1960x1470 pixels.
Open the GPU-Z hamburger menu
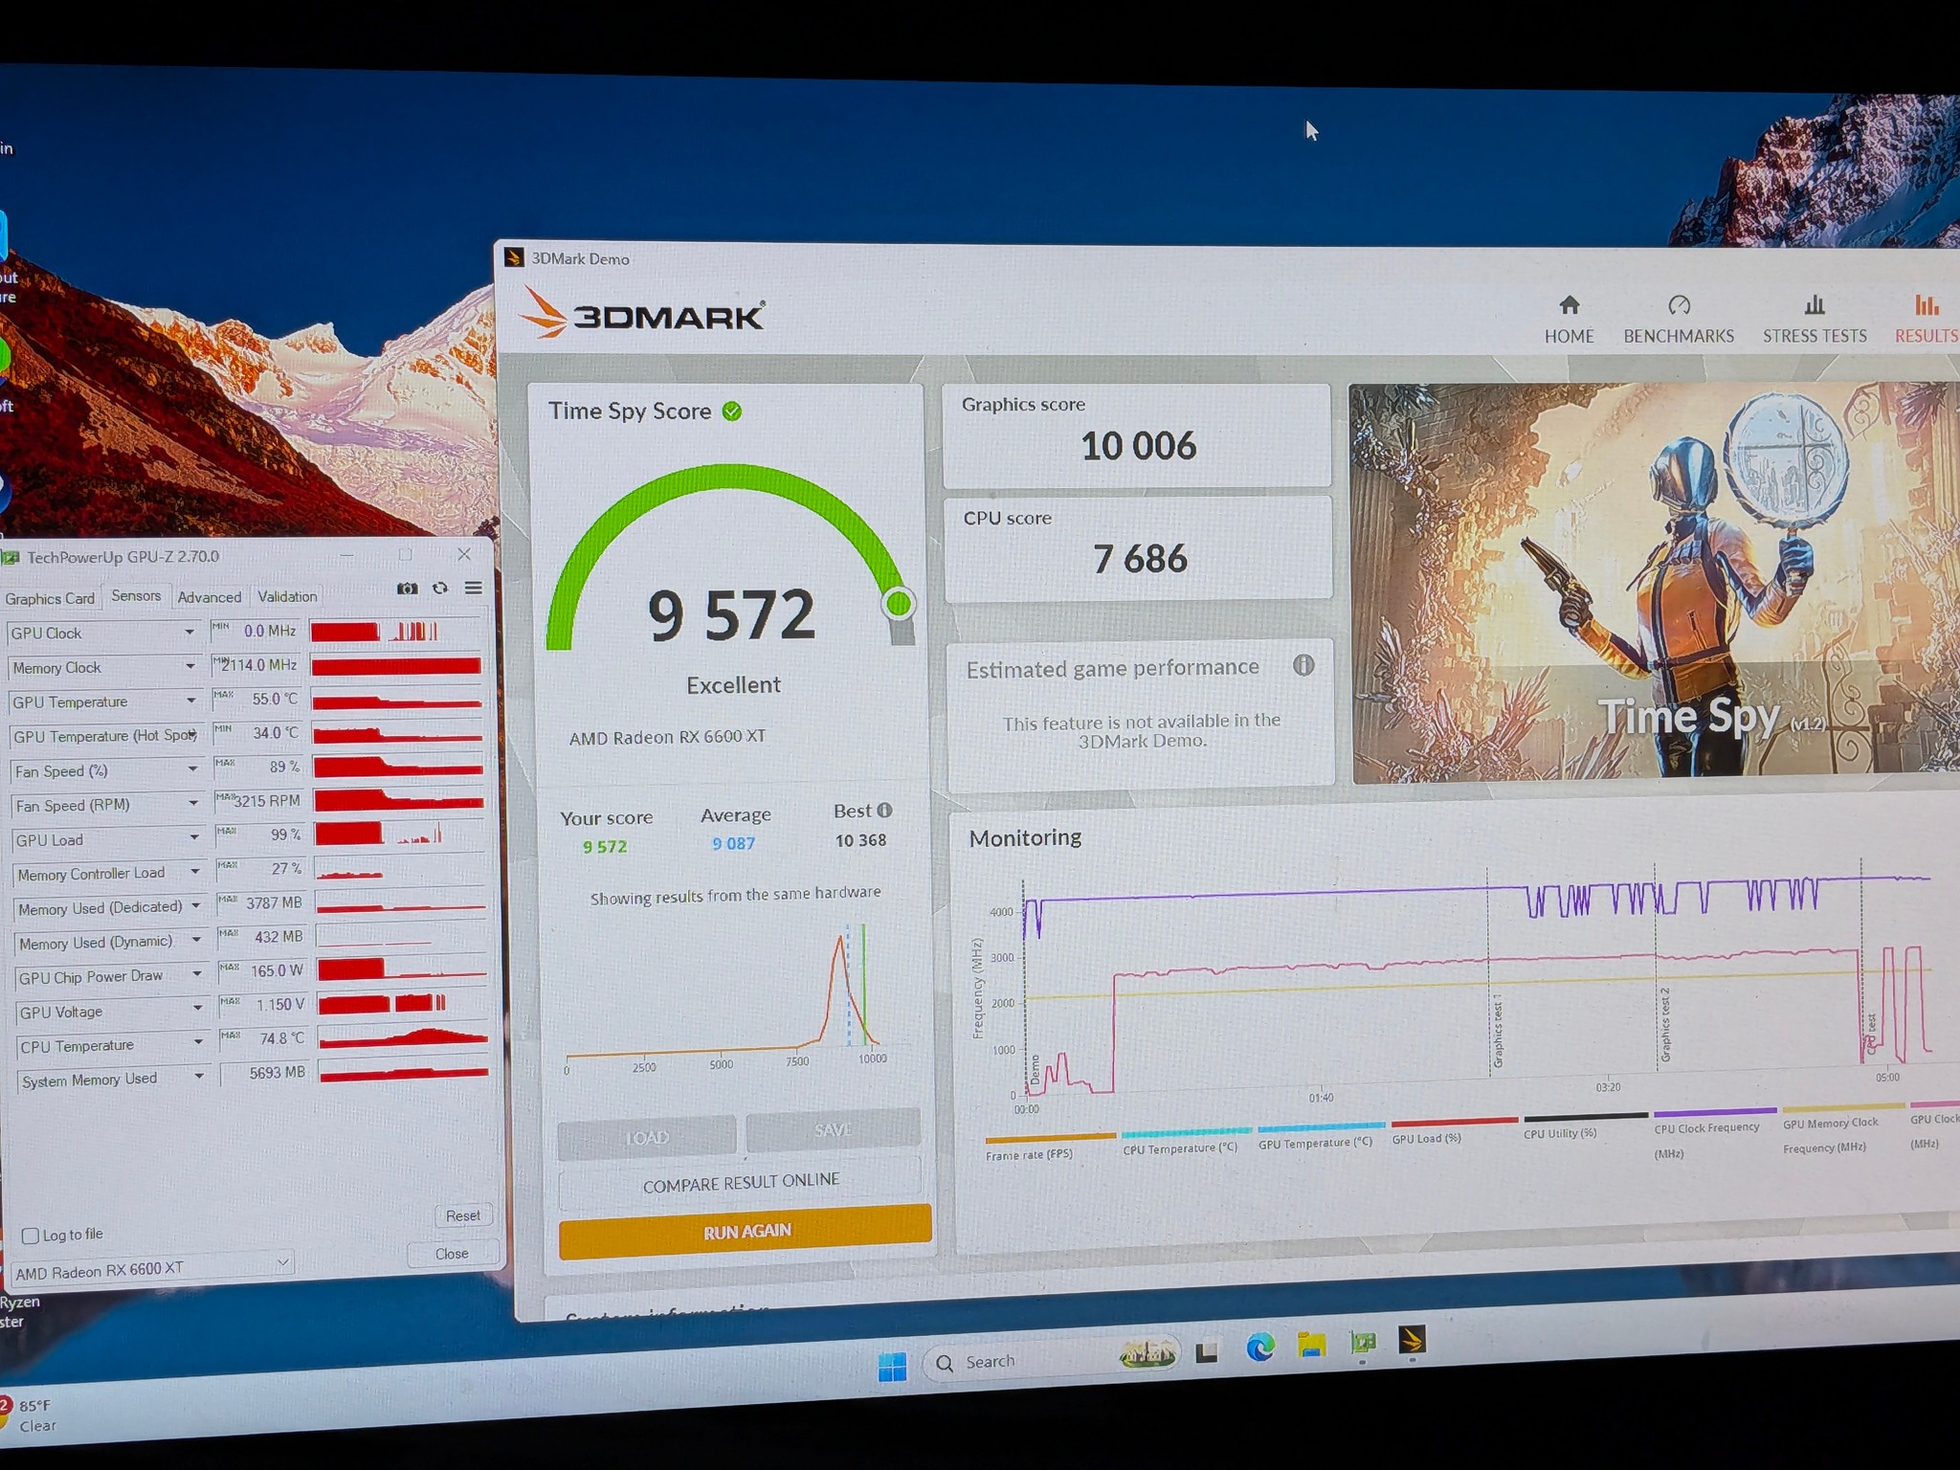coord(474,588)
